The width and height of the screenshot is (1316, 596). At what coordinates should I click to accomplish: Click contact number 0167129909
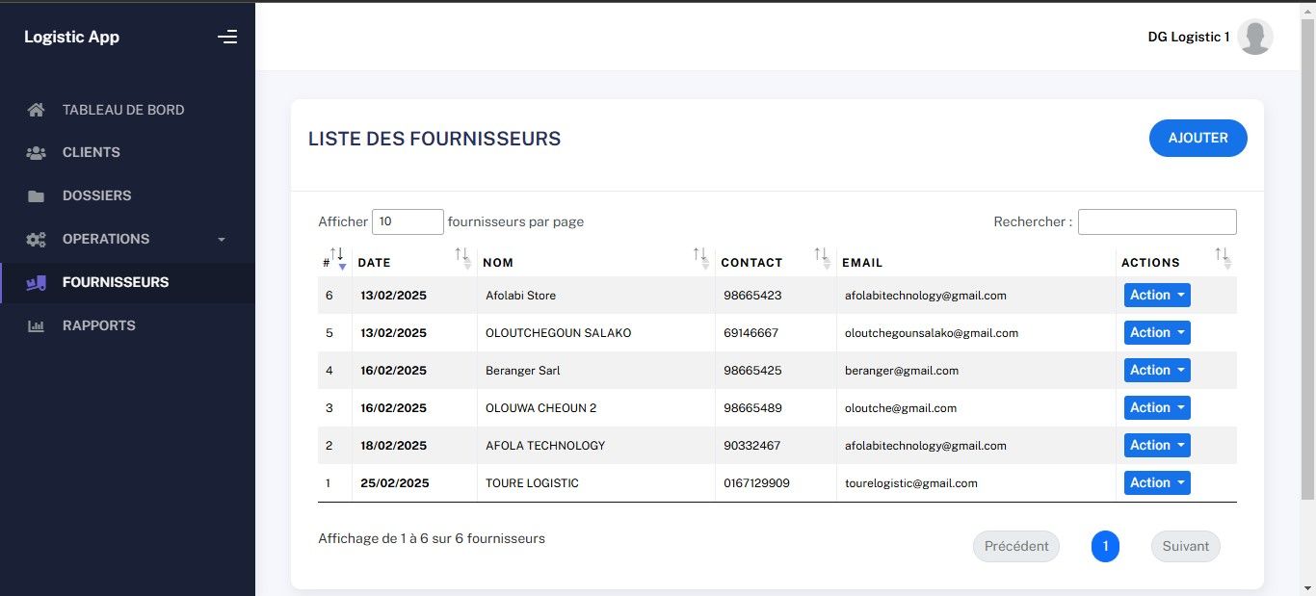pos(756,483)
